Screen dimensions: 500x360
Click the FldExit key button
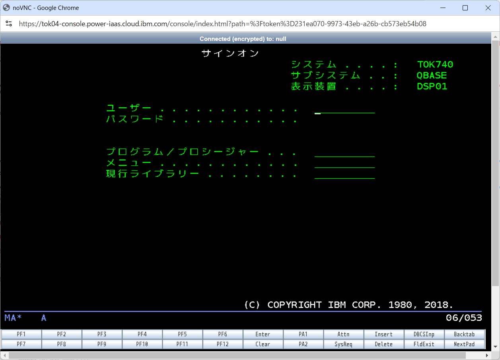[424, 344]
